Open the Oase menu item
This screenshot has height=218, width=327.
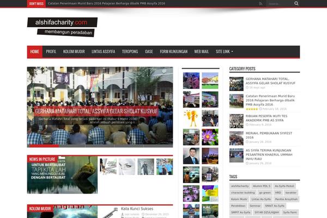(149, 52)
